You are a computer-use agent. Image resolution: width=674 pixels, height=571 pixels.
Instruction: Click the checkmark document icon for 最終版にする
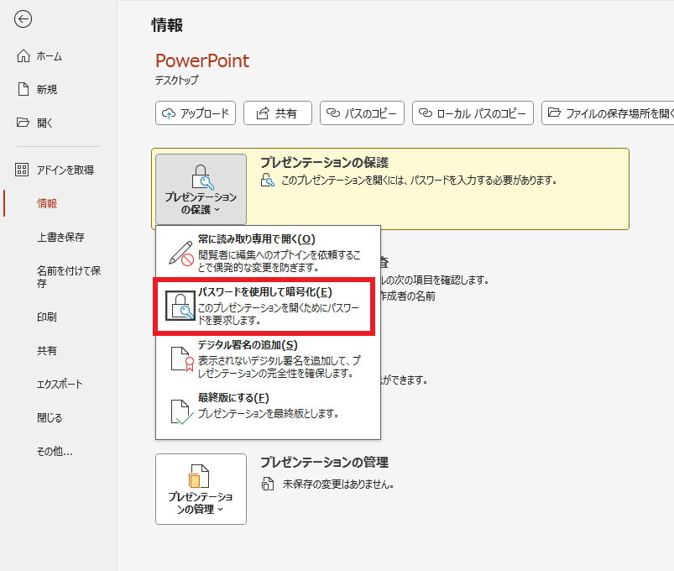pos(182,412)
